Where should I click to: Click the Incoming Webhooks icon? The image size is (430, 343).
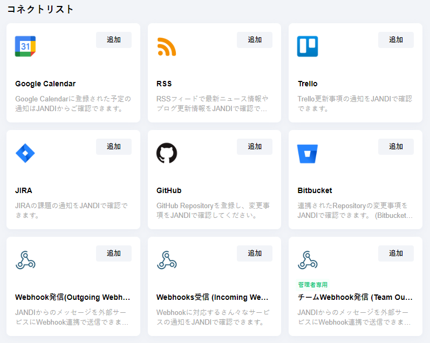click(x=167, y=260)
